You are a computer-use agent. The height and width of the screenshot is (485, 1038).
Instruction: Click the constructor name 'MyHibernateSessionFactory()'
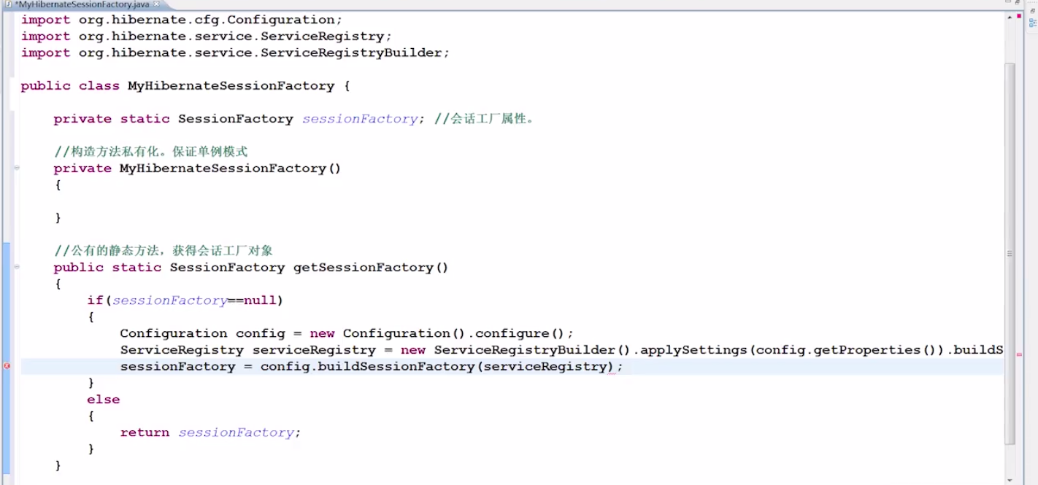point(231,168)
